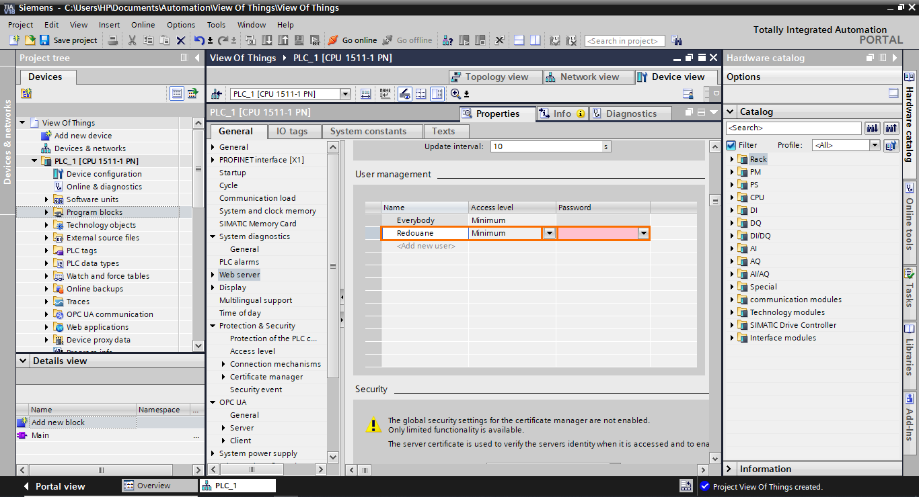Open the Online menu
Image resolution: width=919 pixels, height=497 pixels.
143,25
